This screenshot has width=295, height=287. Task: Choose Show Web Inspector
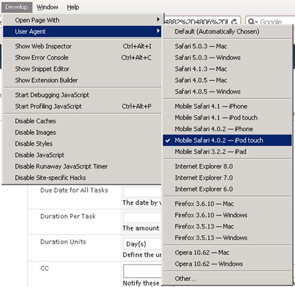click(82, 46)
